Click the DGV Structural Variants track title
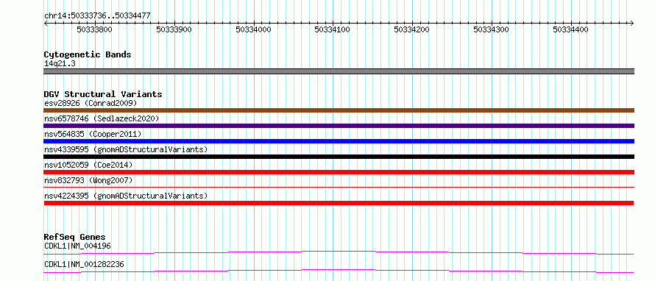655x281 pixels. [x=103, y=94]
